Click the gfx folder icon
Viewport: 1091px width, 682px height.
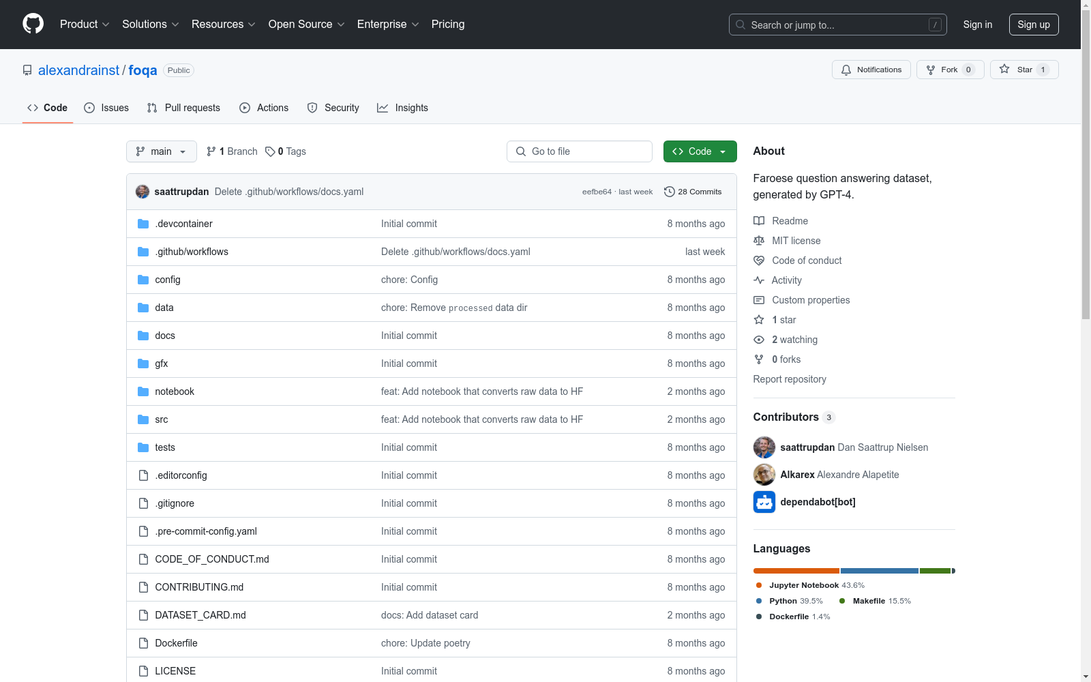143,364
